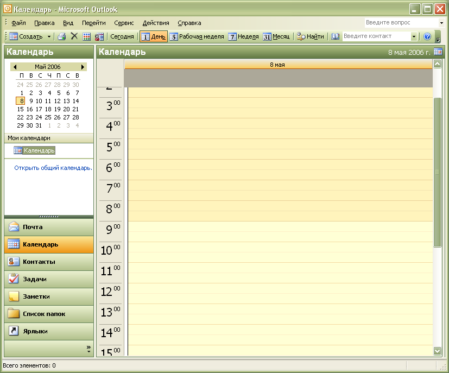Click the calendar icon next to header date
Viewport: 449px width, 373px height.
coord(438,52)
